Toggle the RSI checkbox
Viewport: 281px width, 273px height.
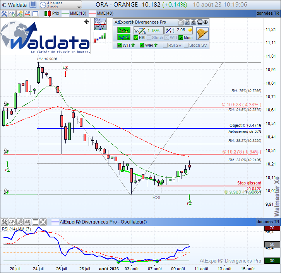point(136,38)
